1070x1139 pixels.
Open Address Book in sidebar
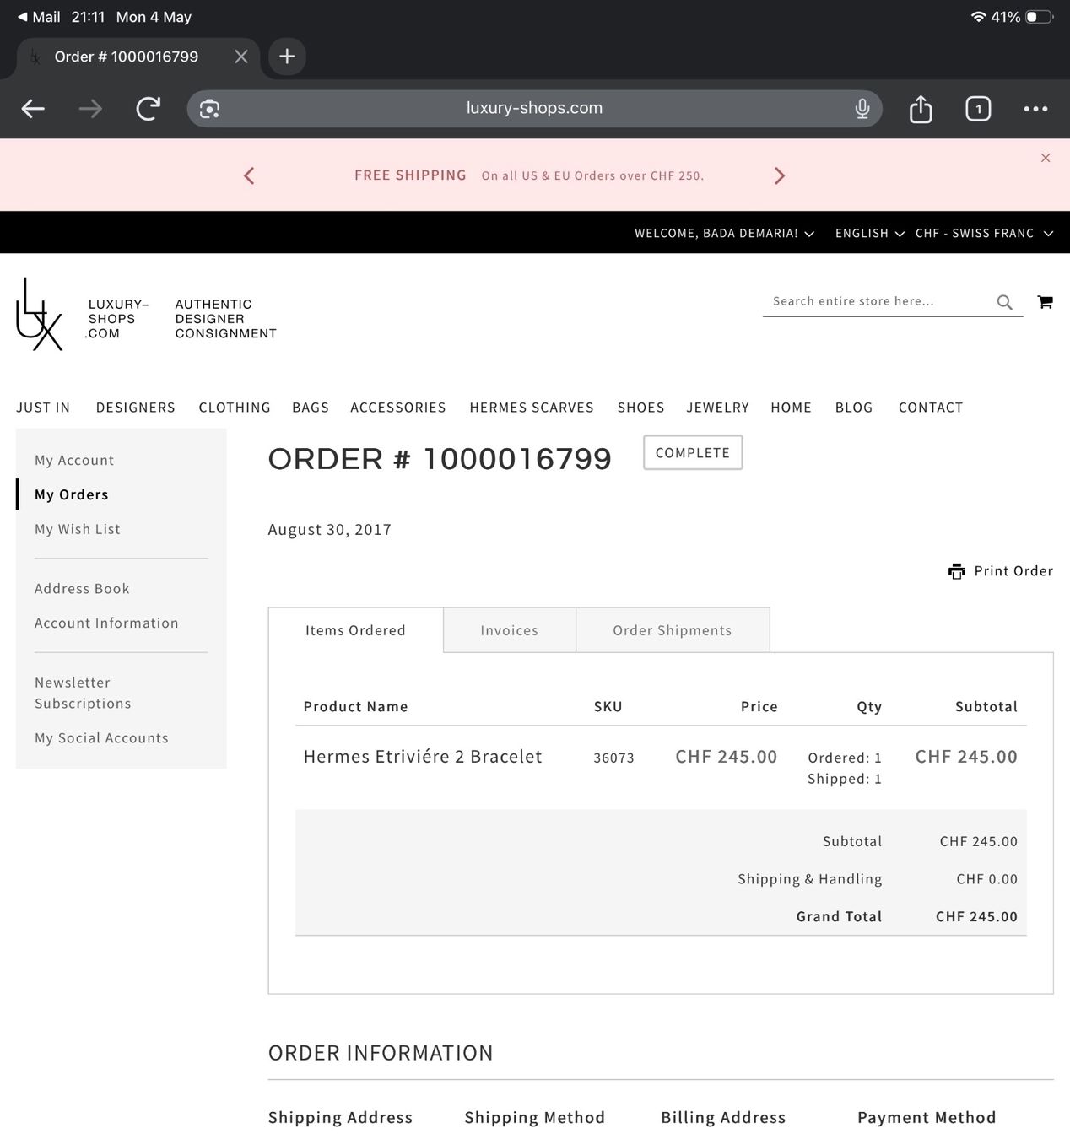tap(82, 589)
